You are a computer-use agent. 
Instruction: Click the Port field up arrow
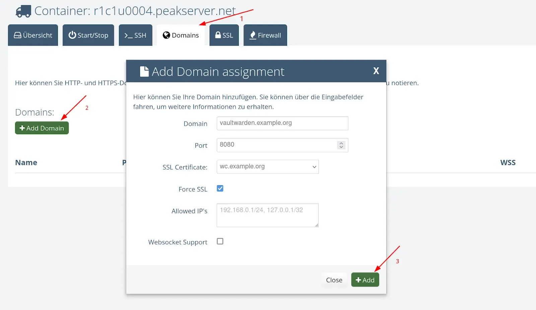341,143
